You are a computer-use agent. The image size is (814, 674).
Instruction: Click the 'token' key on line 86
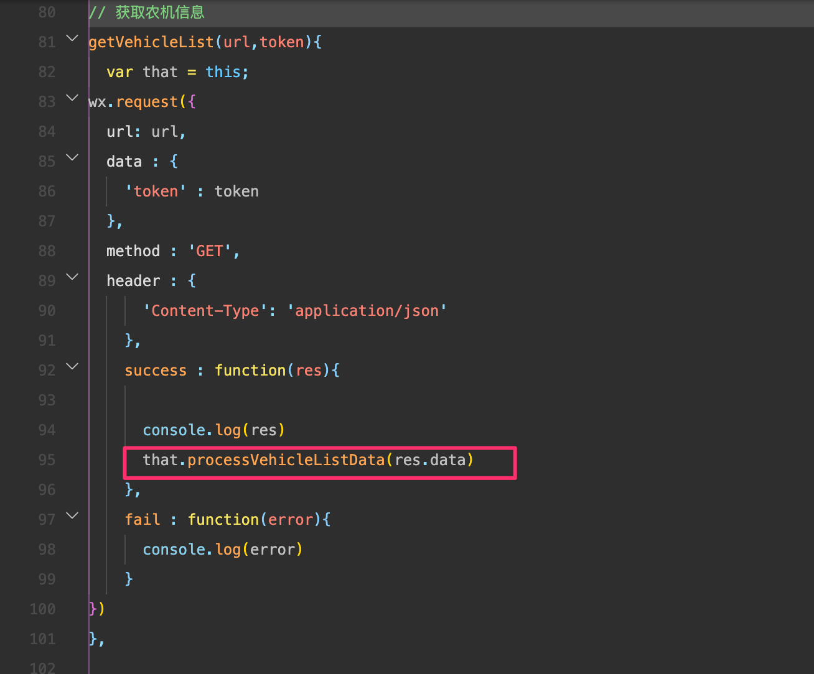click(156, 192)
